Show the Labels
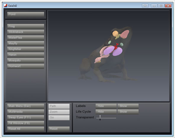 click(x=128, y=106)
